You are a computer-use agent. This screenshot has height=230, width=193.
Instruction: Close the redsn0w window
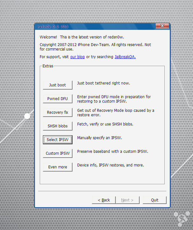[162, 26]
